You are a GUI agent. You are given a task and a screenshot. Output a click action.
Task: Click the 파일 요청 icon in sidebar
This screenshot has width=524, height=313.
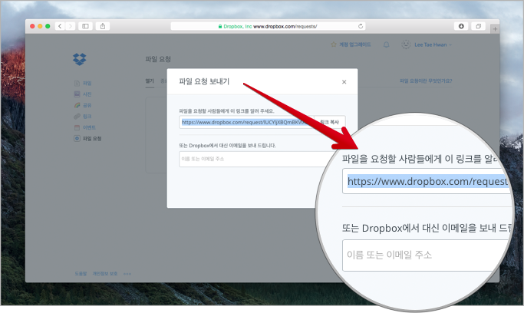point(77,138)
